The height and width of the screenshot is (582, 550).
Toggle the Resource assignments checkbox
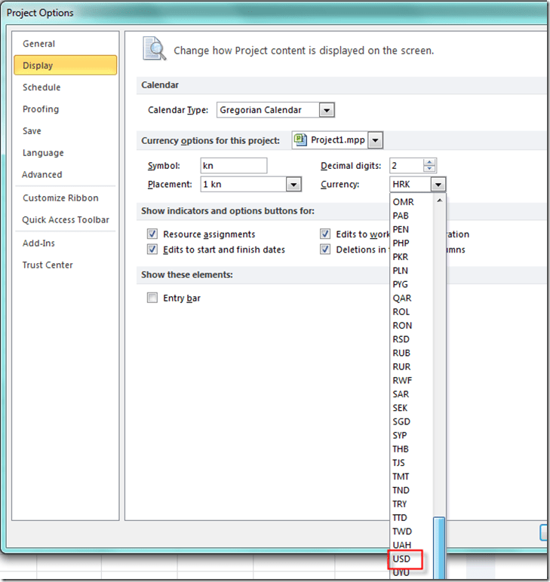(x=152, y=234)
